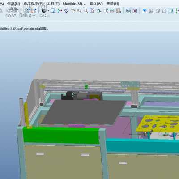179x179 pixels.
Task: Switch to hidden line display mode
Action: click(x=158, y=11)
